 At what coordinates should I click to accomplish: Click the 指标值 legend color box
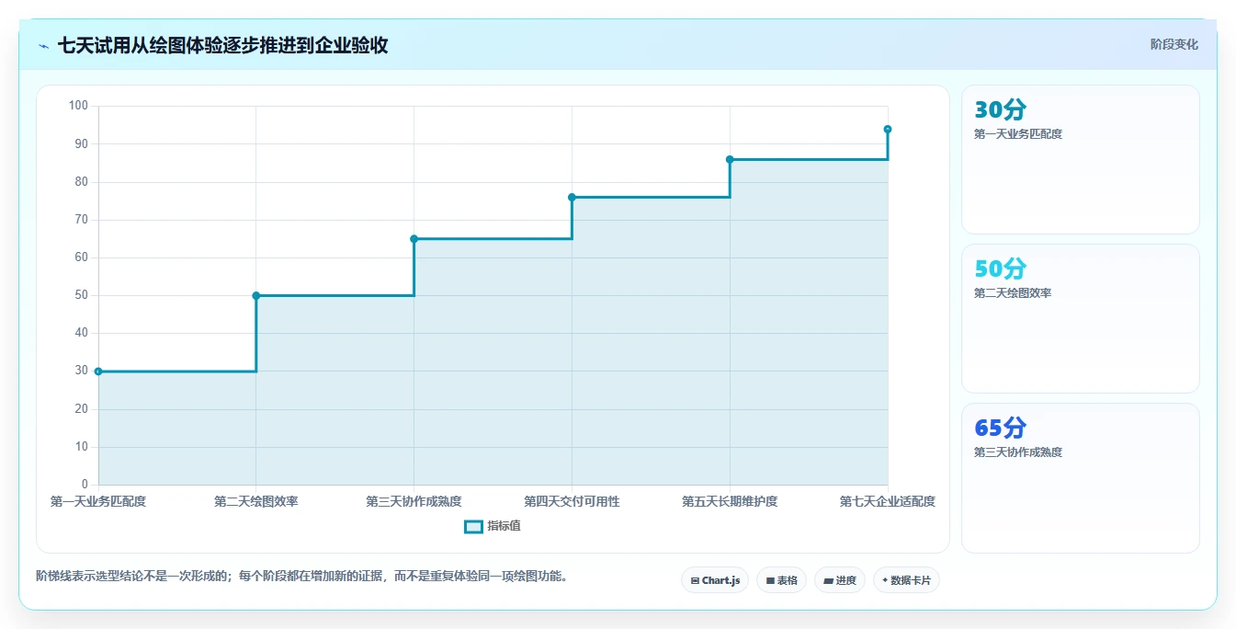(x=473, y=526)
